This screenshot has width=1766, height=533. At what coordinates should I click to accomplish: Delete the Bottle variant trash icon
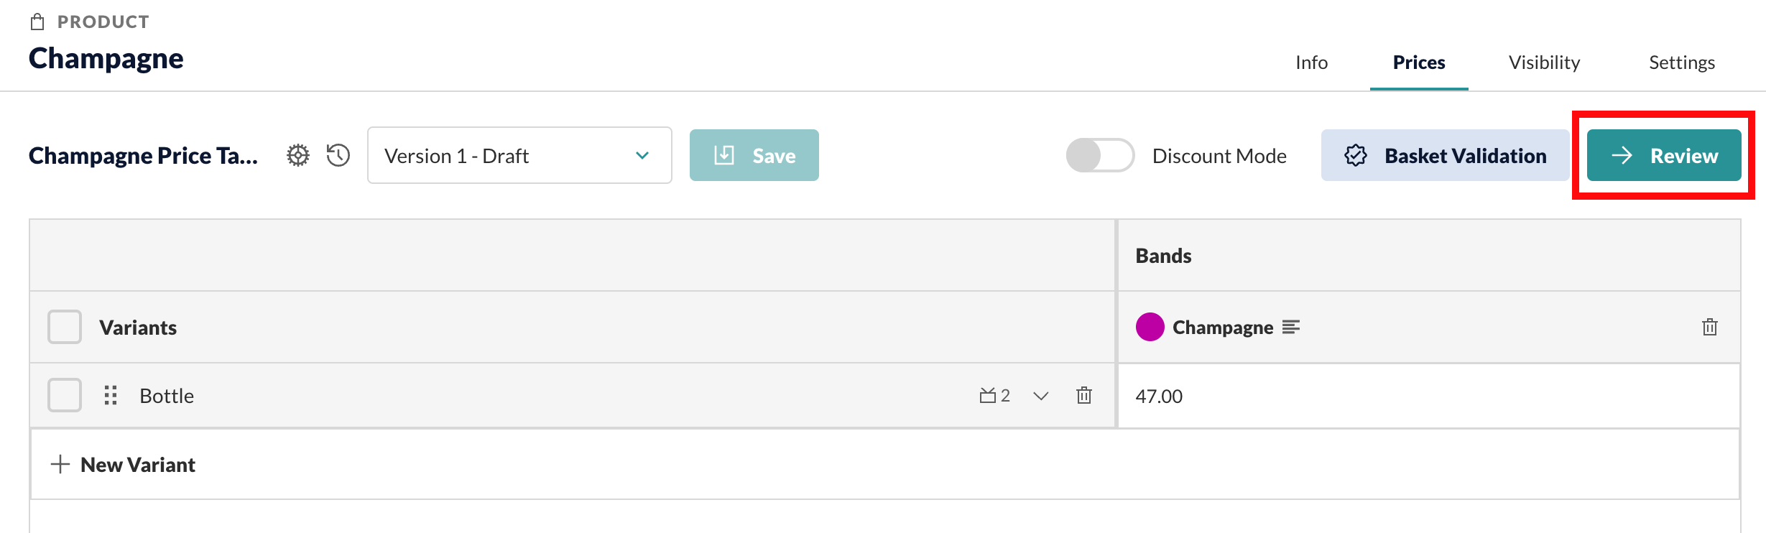(1084, 396)
